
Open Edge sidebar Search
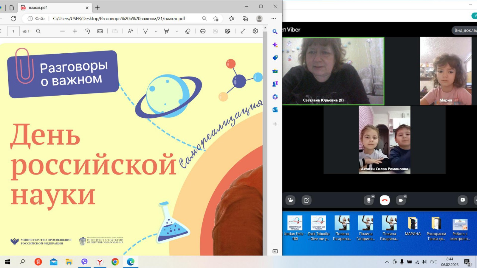275,31
